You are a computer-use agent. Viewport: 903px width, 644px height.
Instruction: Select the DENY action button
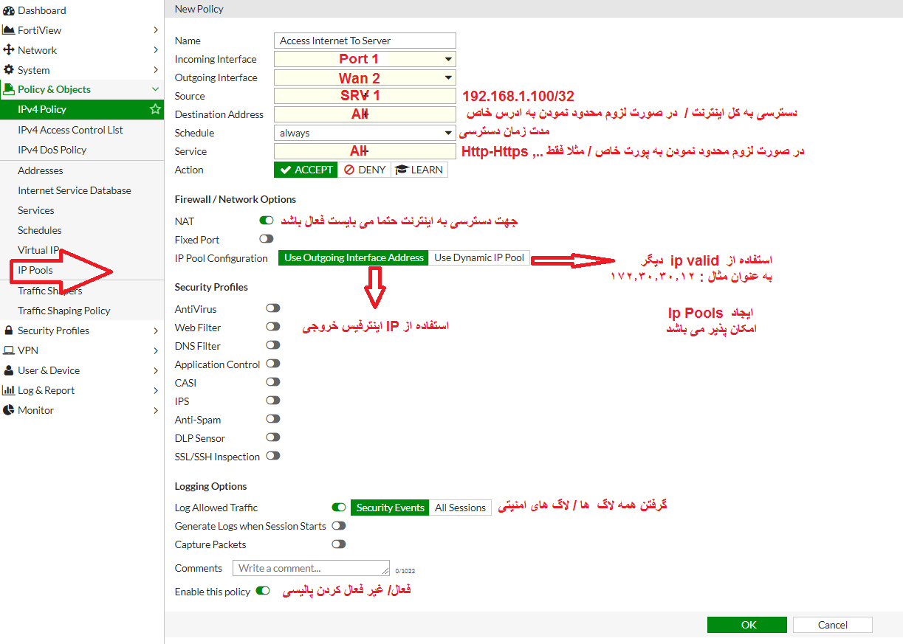click(365, 170)
